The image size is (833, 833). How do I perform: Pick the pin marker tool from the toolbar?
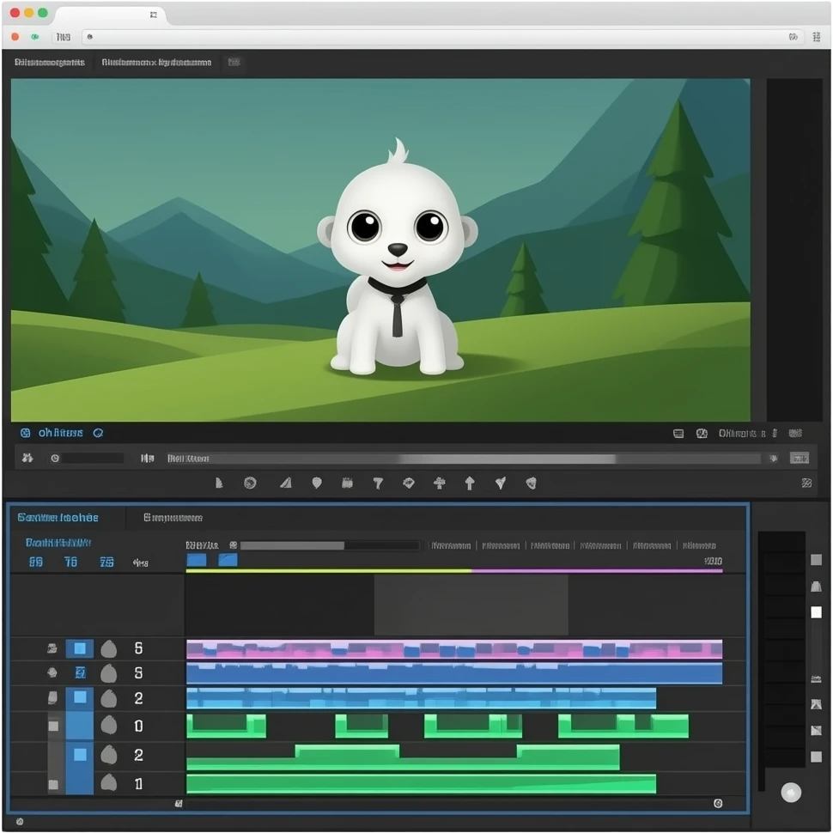316,483
